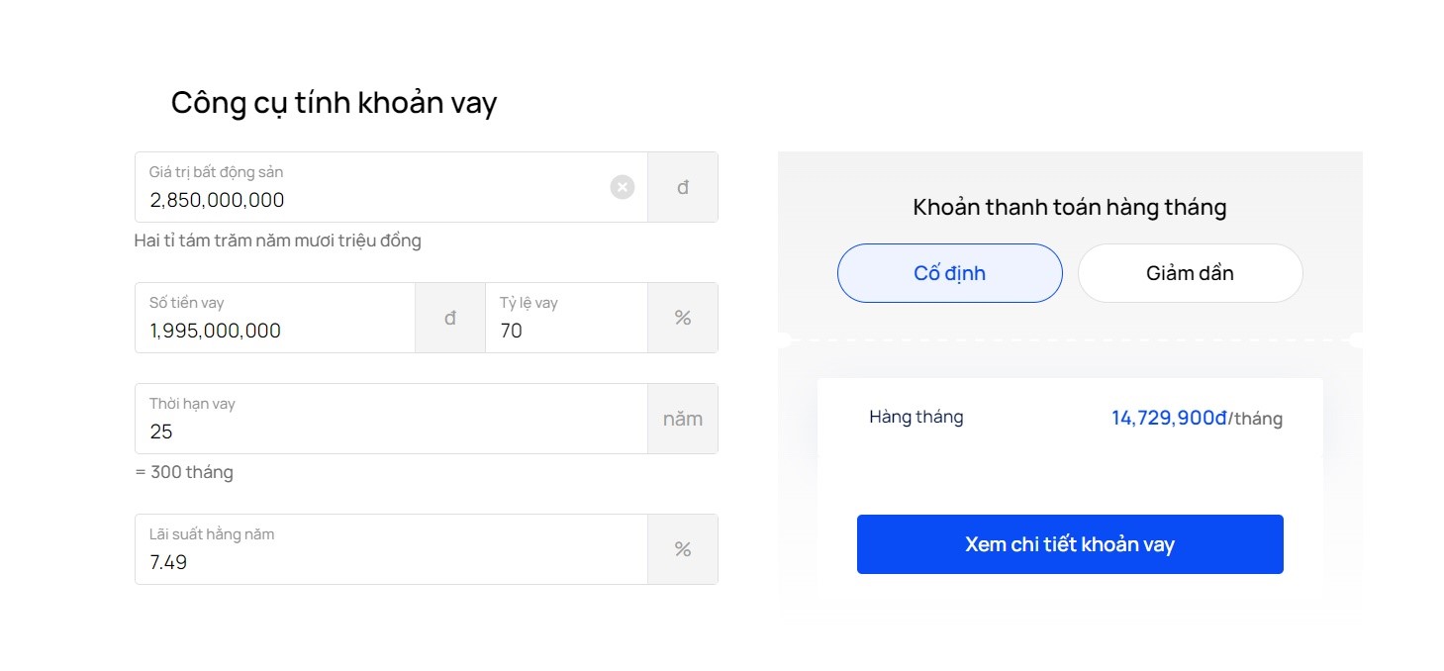The width and height of the screenshot is (1444, 671).
Task: Click the % symbol beside annual interest rate
Action: click(683, 549)
